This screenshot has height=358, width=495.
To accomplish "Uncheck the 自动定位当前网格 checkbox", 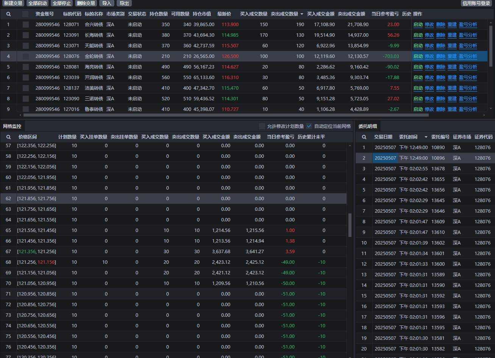I will tap(309, 126).
